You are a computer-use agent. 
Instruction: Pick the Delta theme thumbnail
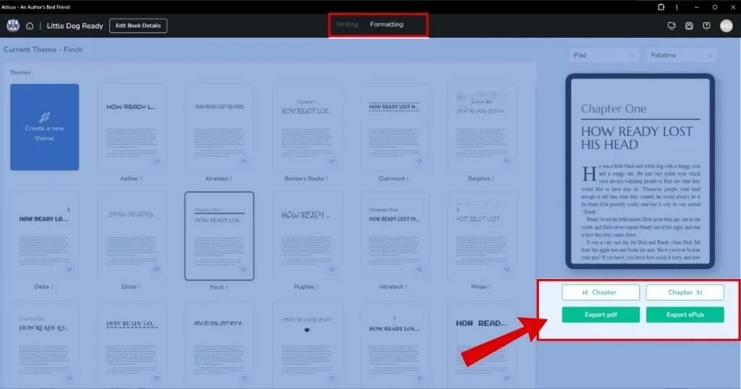pyautogui.click(x=44, y=236)
